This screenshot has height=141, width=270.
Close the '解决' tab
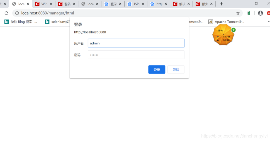click(189, 4)
